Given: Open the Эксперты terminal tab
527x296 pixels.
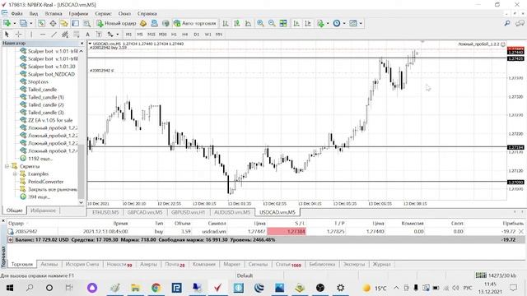Looking at the screenshot, I should (354, 265).
